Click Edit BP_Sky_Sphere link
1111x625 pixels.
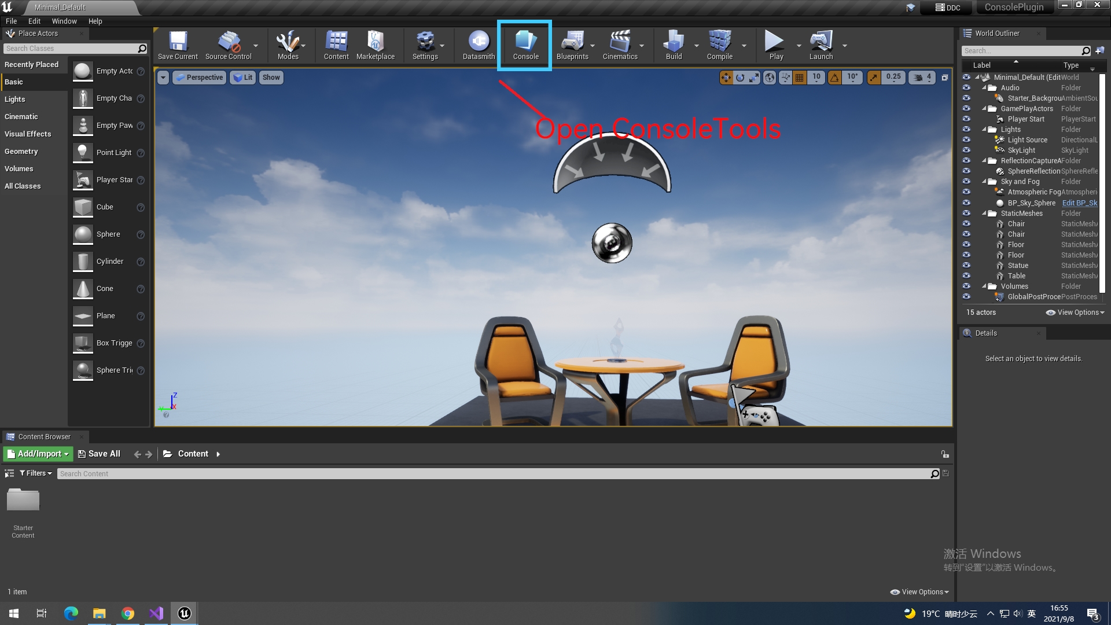coord(1079,203)
